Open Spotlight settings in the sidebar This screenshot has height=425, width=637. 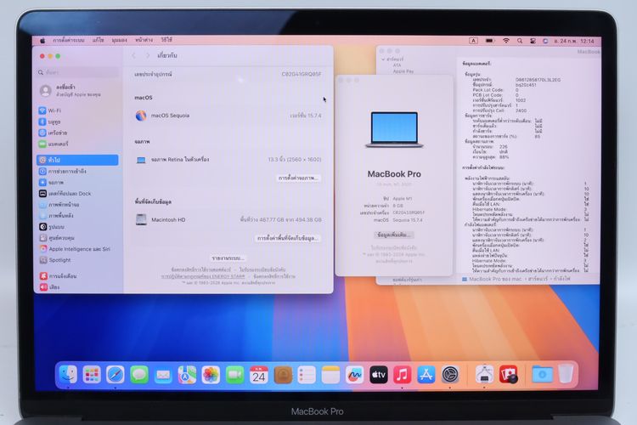pyautogui.click(x=55, y=259)
